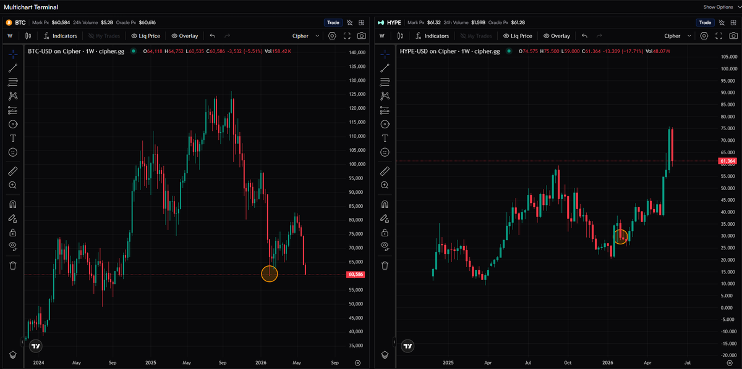The height and width of the screenshot is (369, 742).
Task: Enter fullscreen mode for HYPE chart
Action: [719, 36]
